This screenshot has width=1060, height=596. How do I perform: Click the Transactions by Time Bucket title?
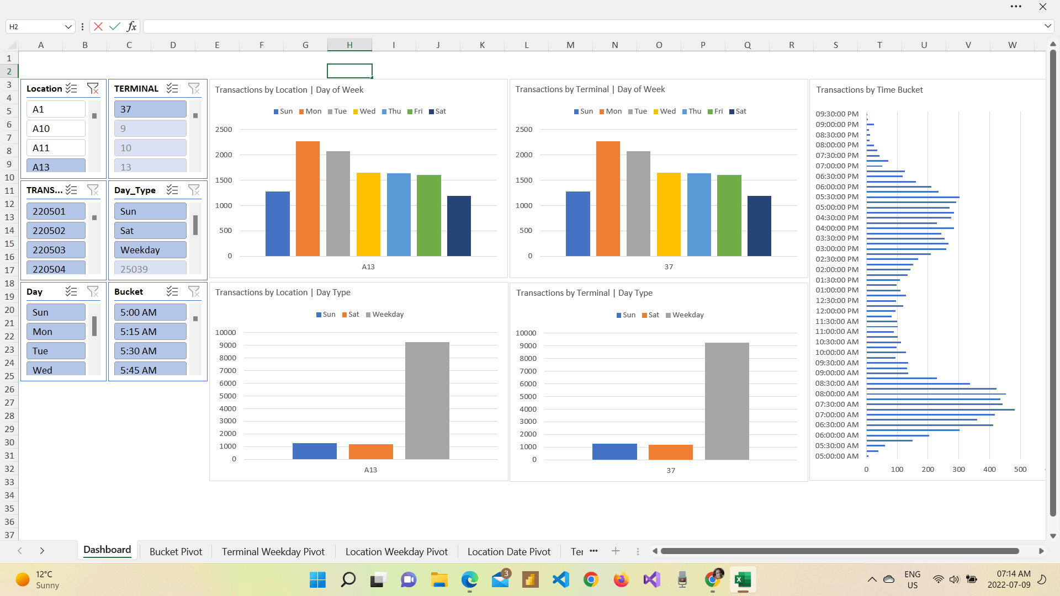[x=870, y=89]
